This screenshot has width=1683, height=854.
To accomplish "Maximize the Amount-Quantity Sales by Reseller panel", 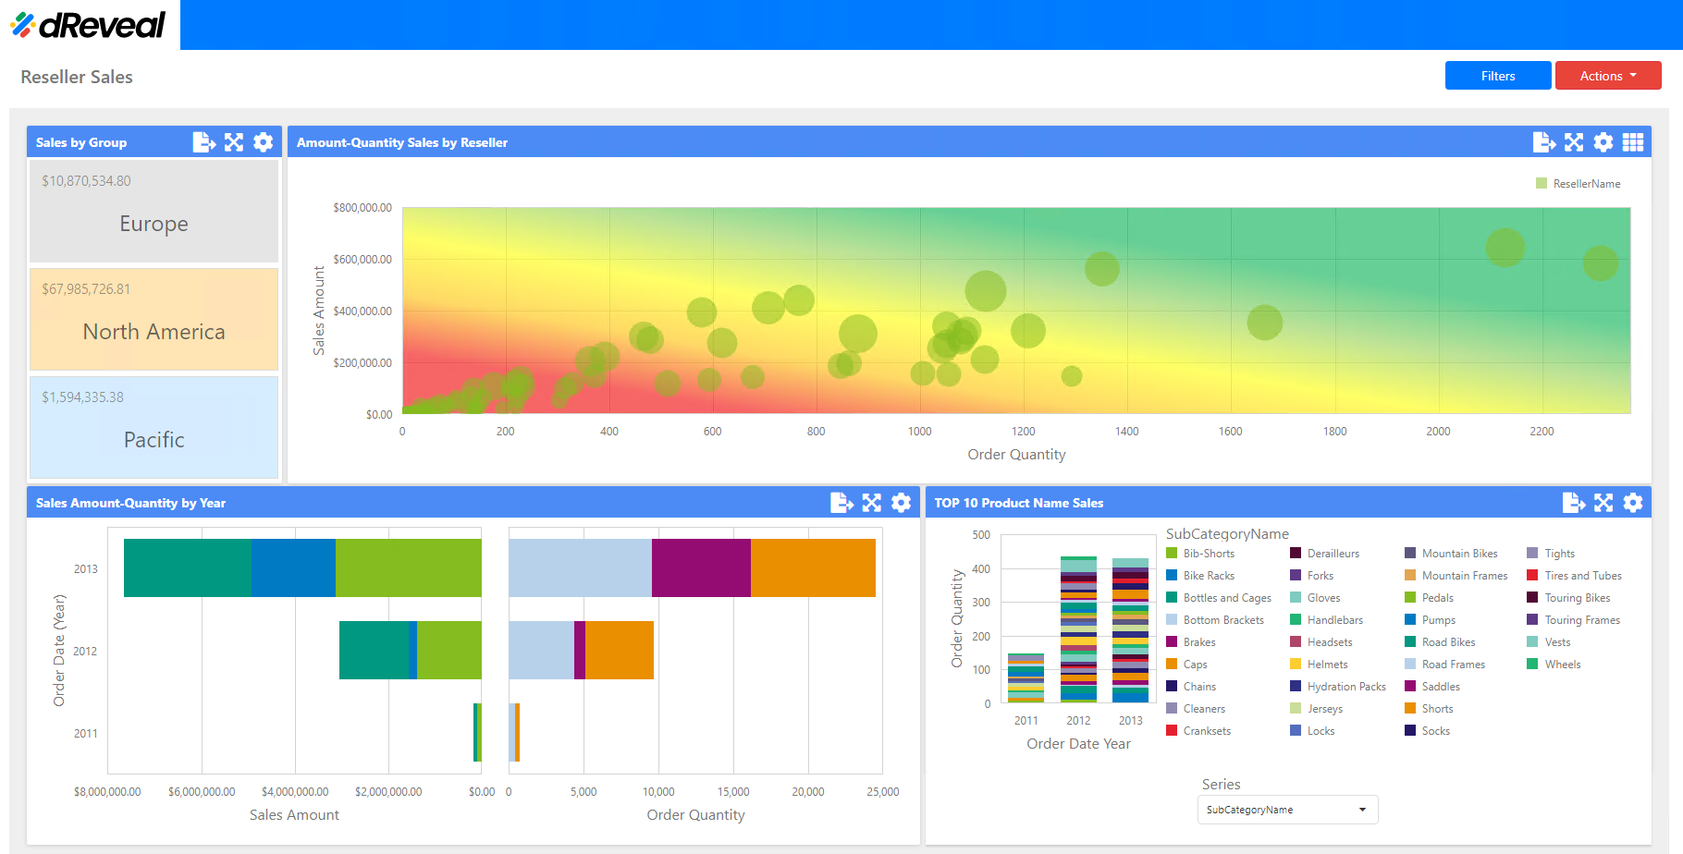I will click(x=1575, y=141).
